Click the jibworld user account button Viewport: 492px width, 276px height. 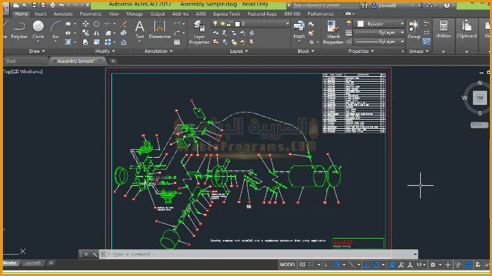click(388, 6)
